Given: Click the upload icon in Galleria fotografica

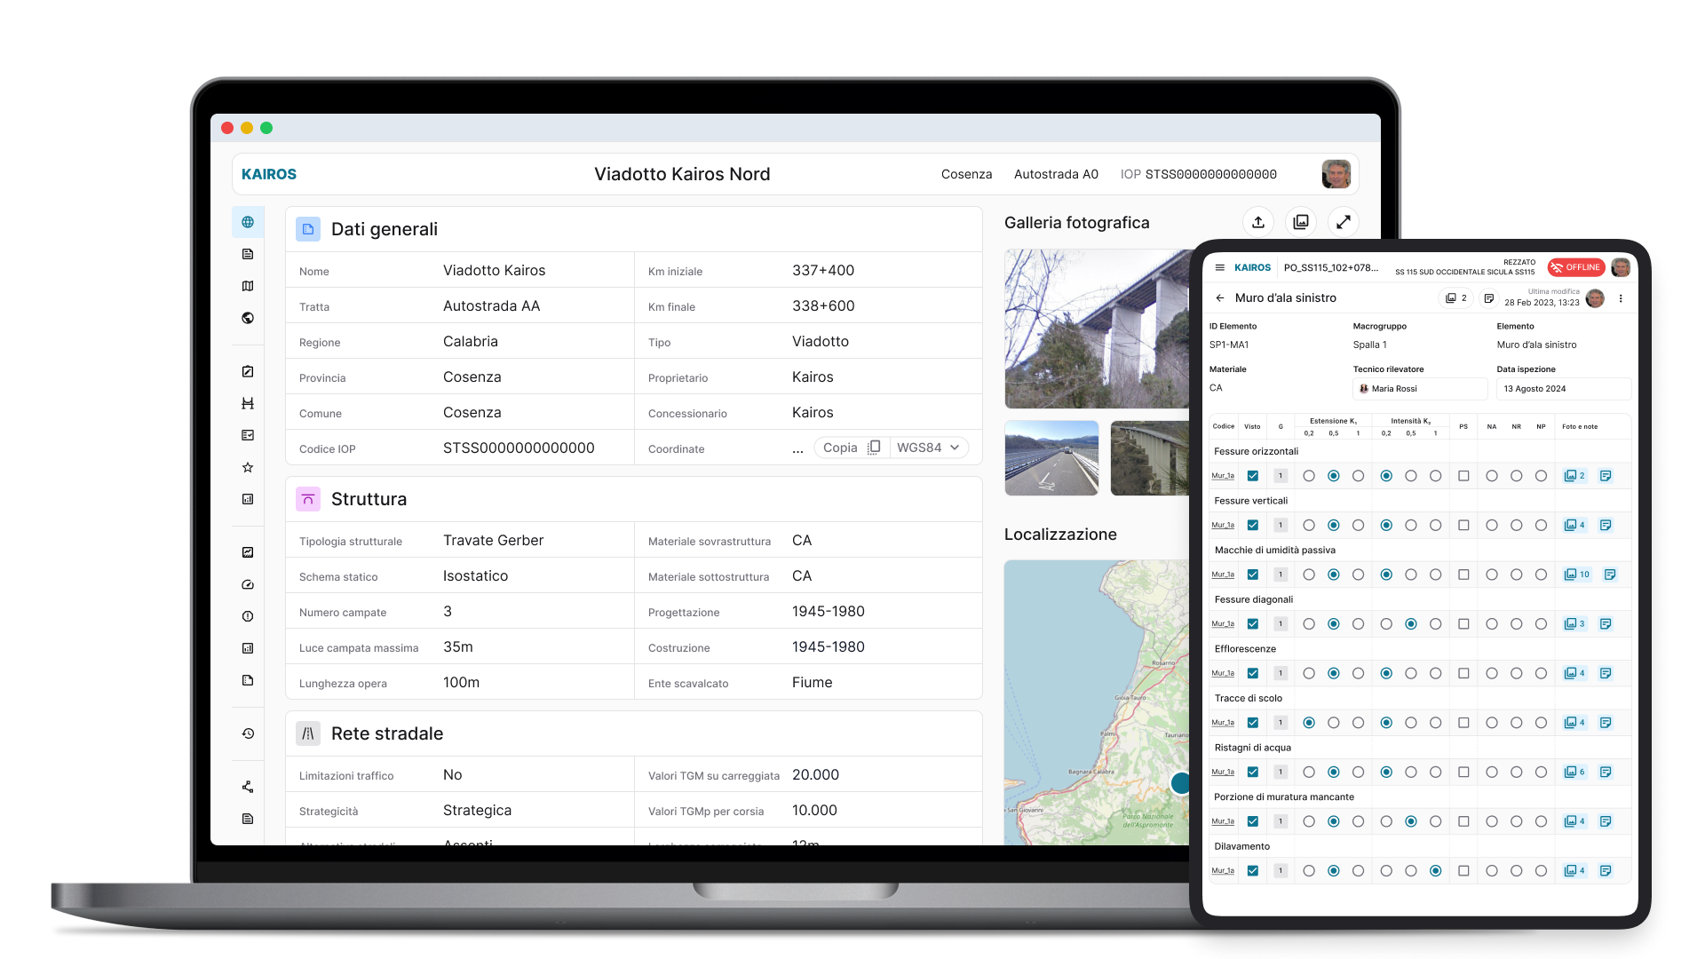Looking at the screenshot, I should tap(1257, 222).
